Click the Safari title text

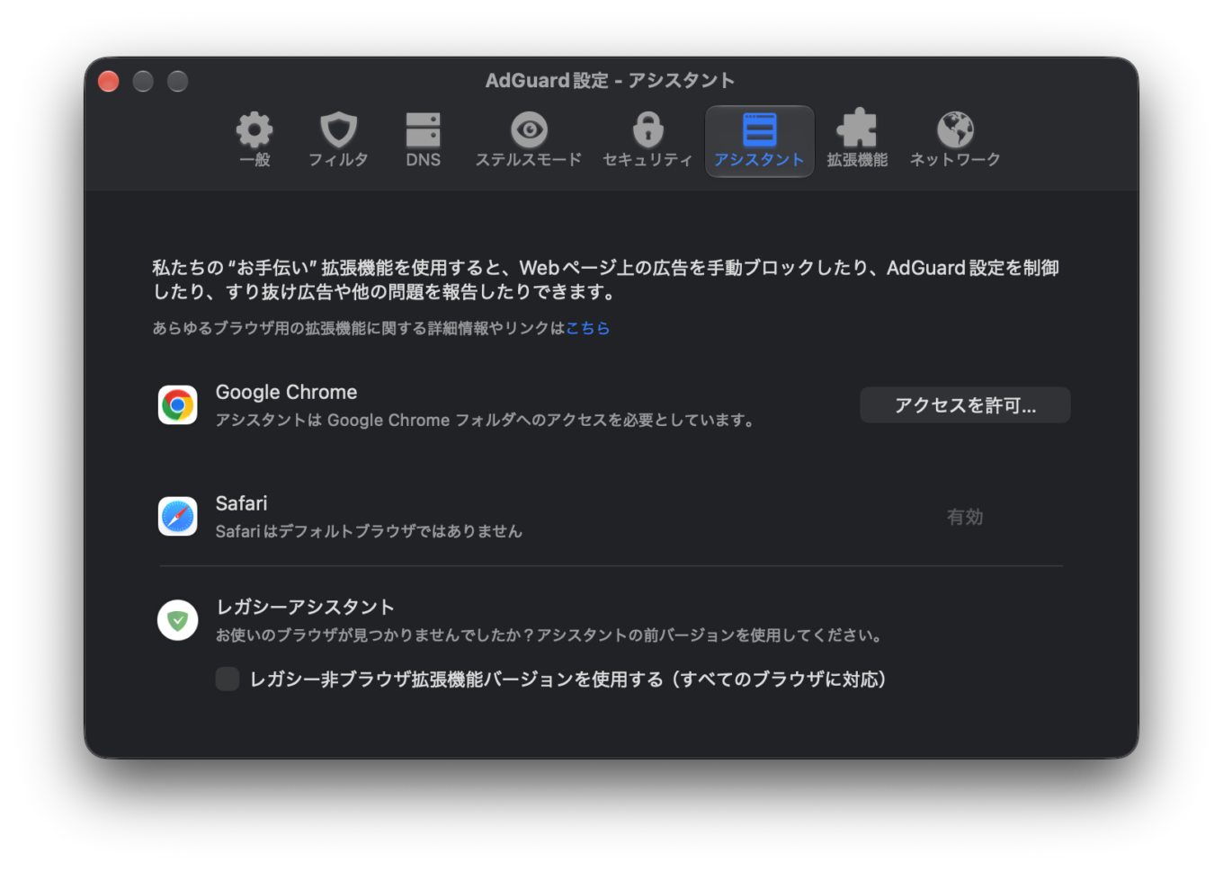click(241, 503)
